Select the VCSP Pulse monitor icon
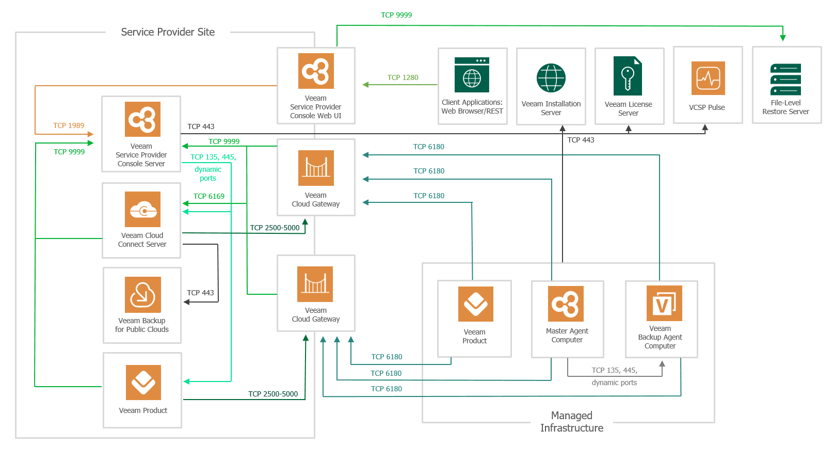This screenshot has width=835, height=461. (x=708, y=78)
